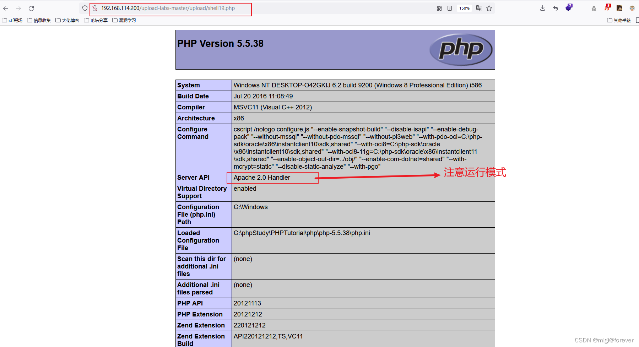Click the shield tracking protection icon

coord(85,8)
